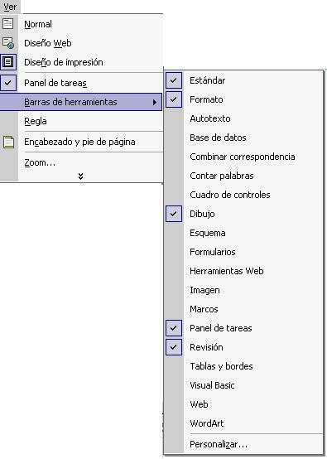Click the Diseño de impresión icon

click(8, 62)
